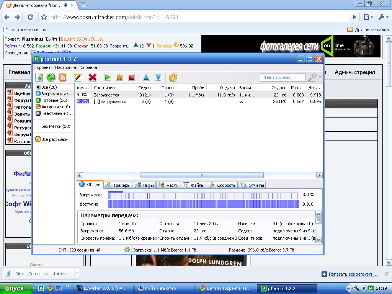Open search engine dropdown arrow beside magnifier
Viewport: 392px width, 294px height.
pyautogui.click(x=320, y=77)
